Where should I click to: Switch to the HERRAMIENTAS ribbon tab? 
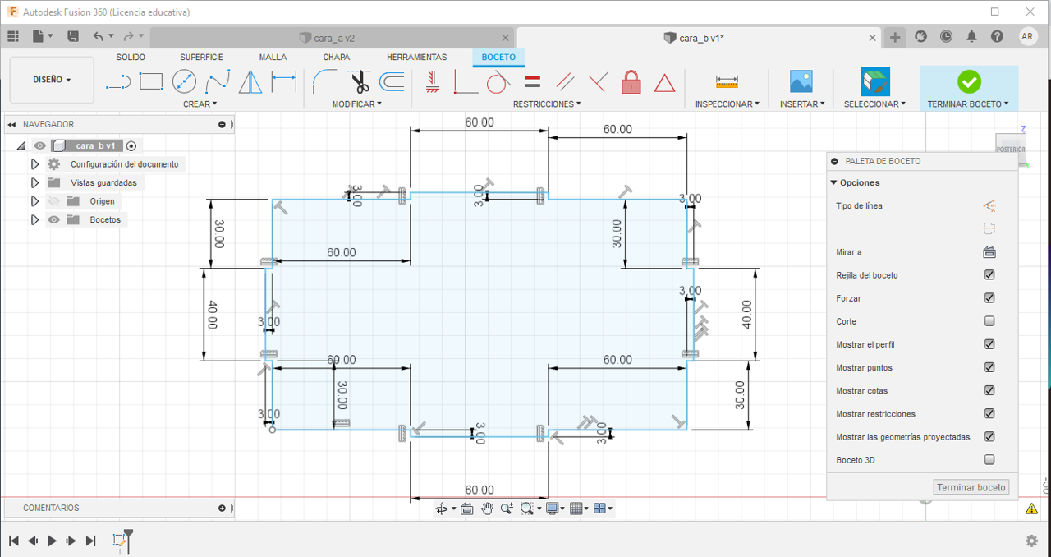tap(417, 58)
